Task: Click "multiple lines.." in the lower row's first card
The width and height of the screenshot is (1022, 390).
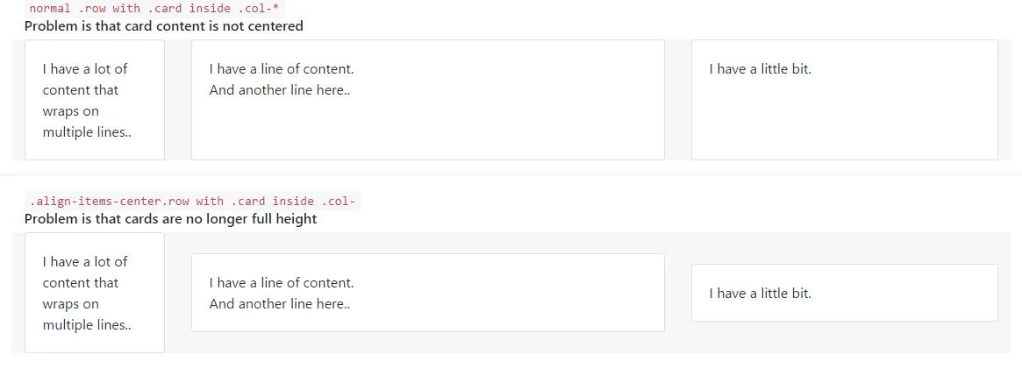Action: pyautogui.click(x=87, y=325)
